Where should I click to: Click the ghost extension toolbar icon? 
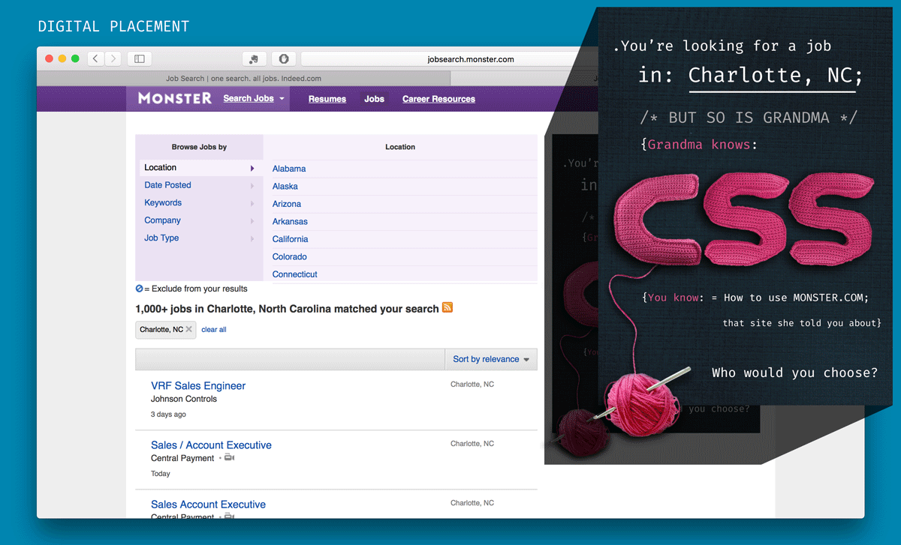point(254,59)
